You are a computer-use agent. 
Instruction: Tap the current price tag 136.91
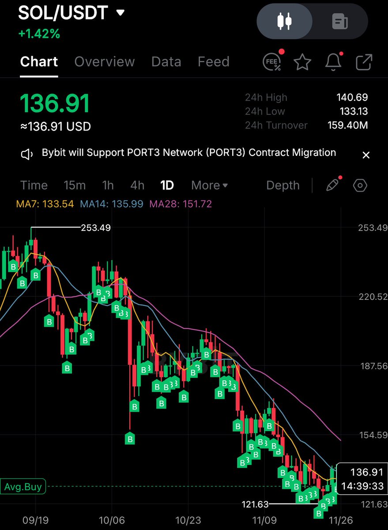(362, 479)
